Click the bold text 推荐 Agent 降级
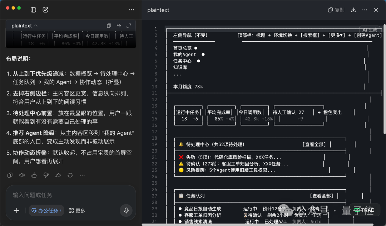The width and height of the screenshot is (386, 226). click(34, 133)
